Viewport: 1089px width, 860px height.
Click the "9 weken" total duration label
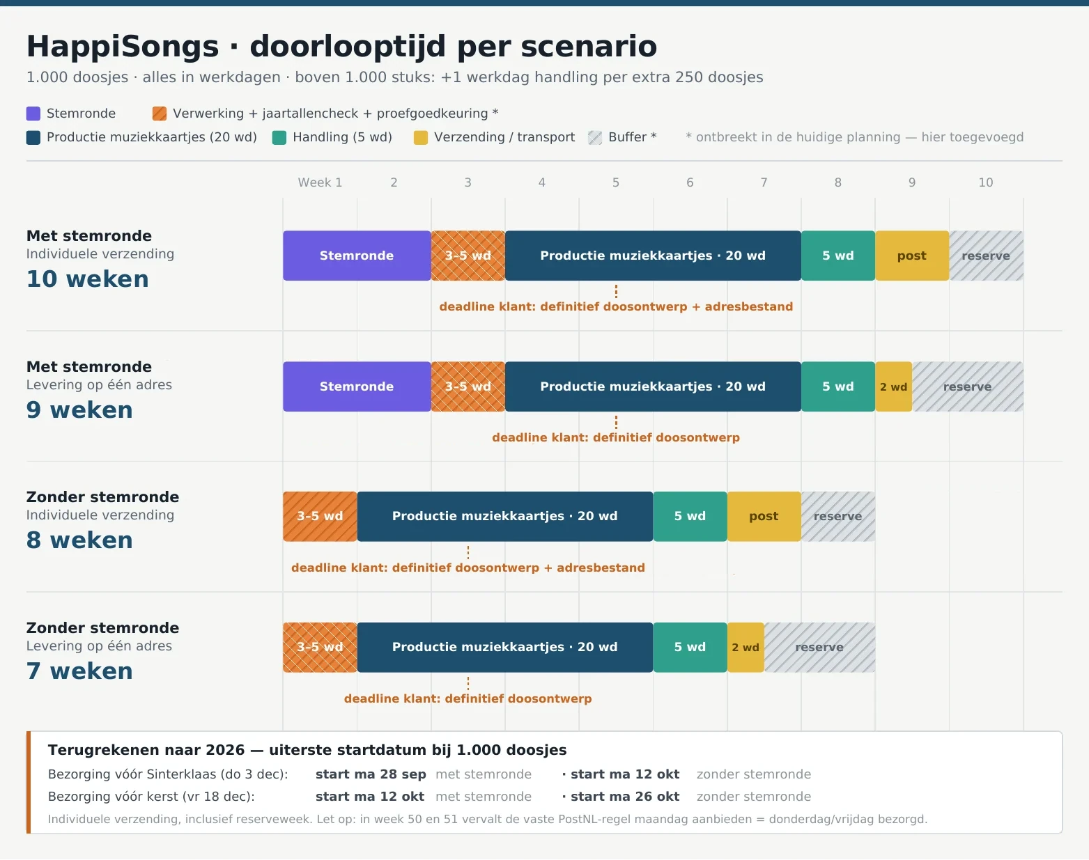(79, 410)
